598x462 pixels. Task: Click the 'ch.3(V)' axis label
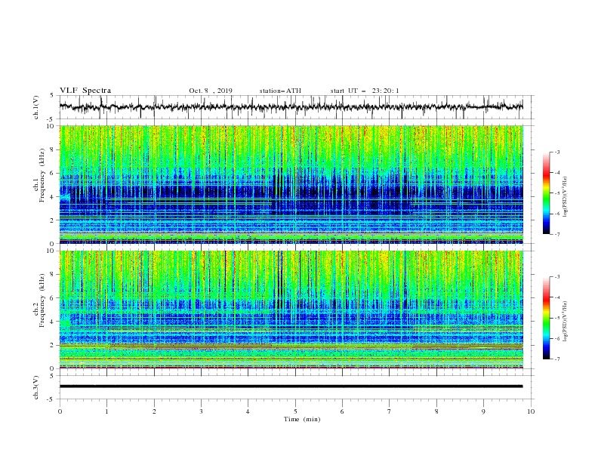point(36,387)
